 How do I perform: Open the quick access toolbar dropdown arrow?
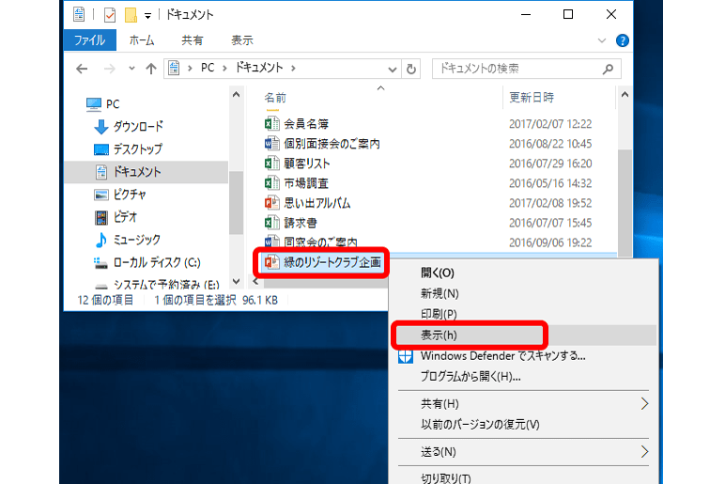point(147,16)
